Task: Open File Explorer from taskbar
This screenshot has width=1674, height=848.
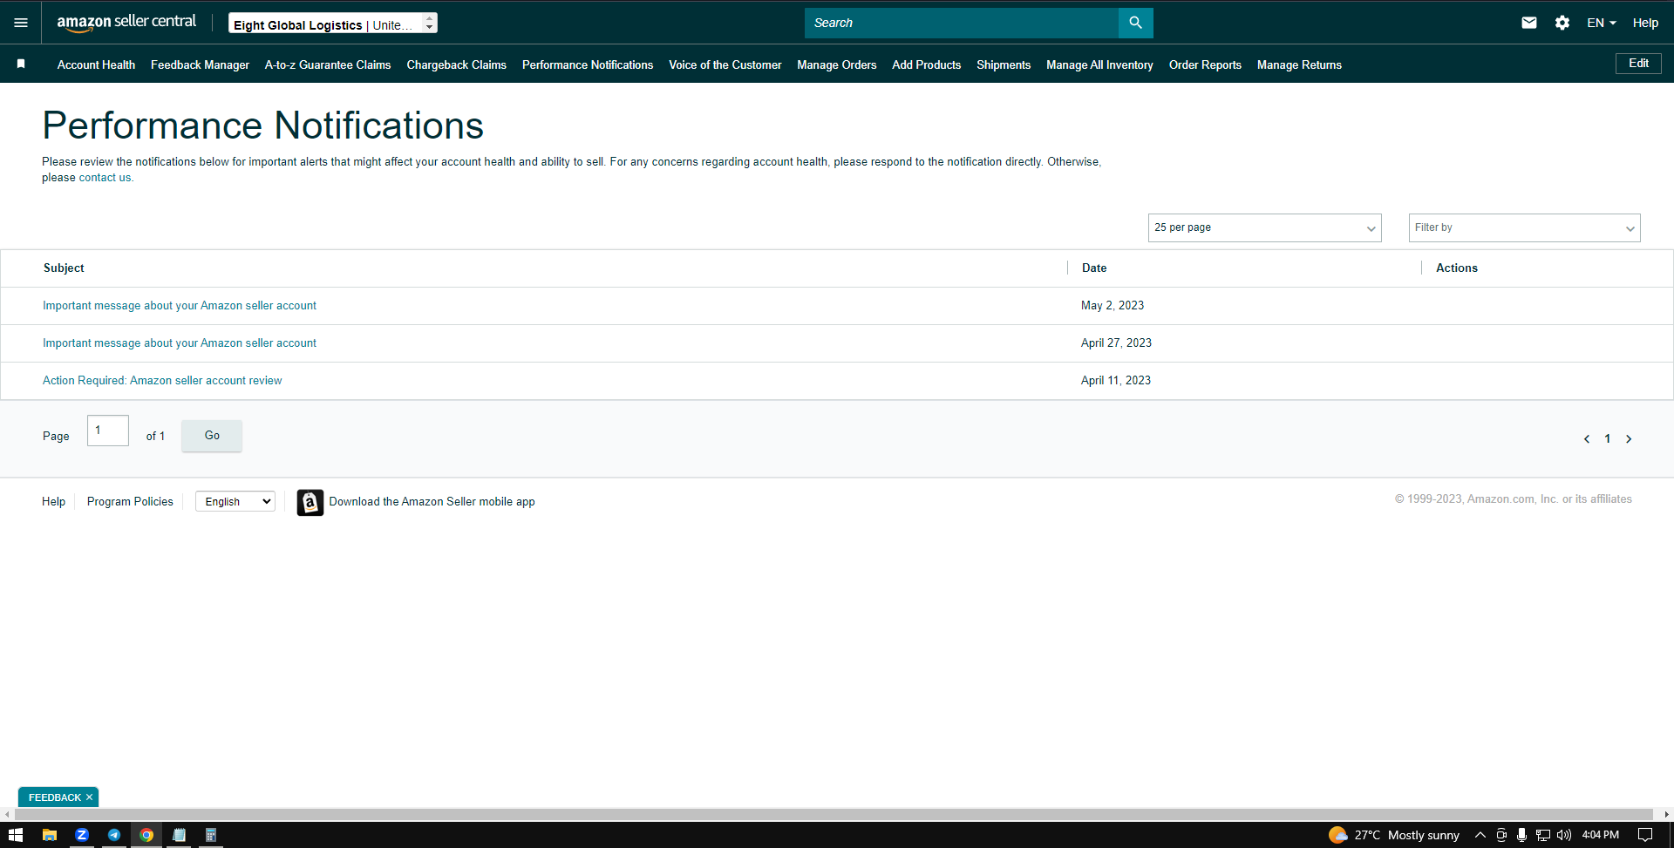Action: (x=50, y=835)
